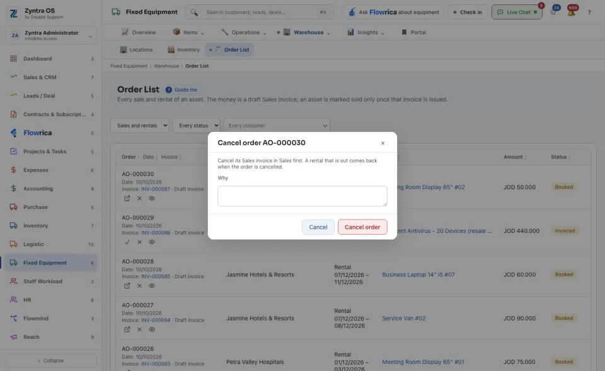Open the Portal tab

(x=413, y=32)
